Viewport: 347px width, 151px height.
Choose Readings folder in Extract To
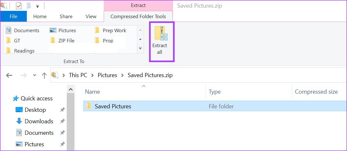click(x=20, y=51)
